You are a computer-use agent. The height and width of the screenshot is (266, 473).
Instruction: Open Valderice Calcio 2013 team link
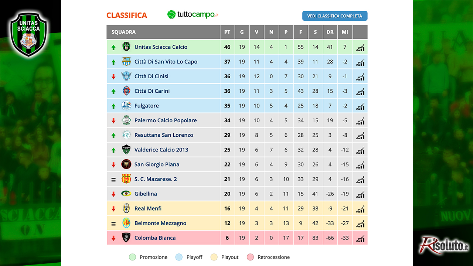coord(161,150)
